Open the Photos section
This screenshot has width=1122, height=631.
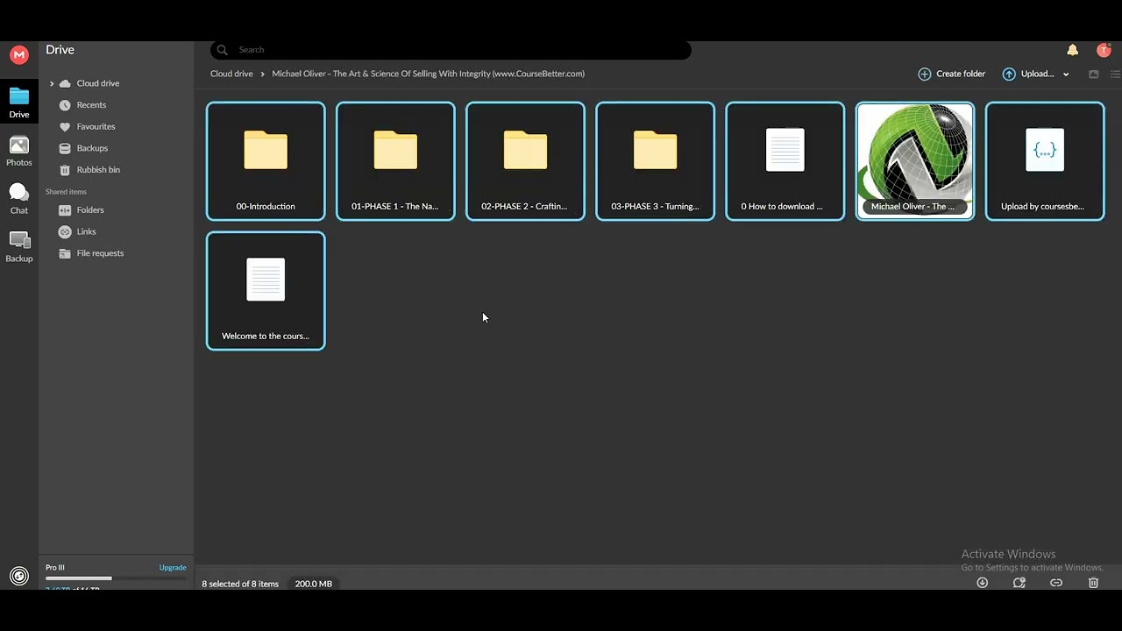(19, 151)
